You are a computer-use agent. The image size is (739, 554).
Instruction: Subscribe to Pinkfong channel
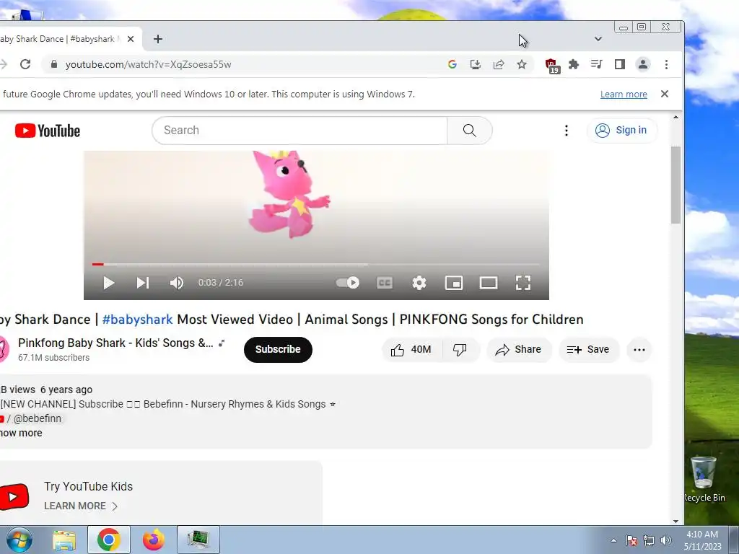point(278,350)
